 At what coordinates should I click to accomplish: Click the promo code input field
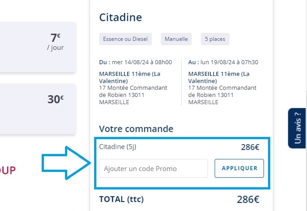153,169
